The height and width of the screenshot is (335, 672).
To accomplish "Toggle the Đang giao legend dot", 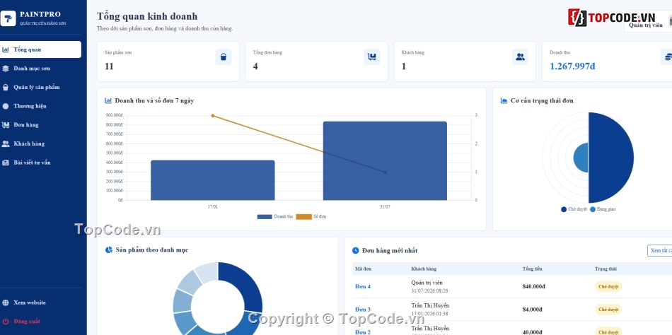I will point(593,209).
